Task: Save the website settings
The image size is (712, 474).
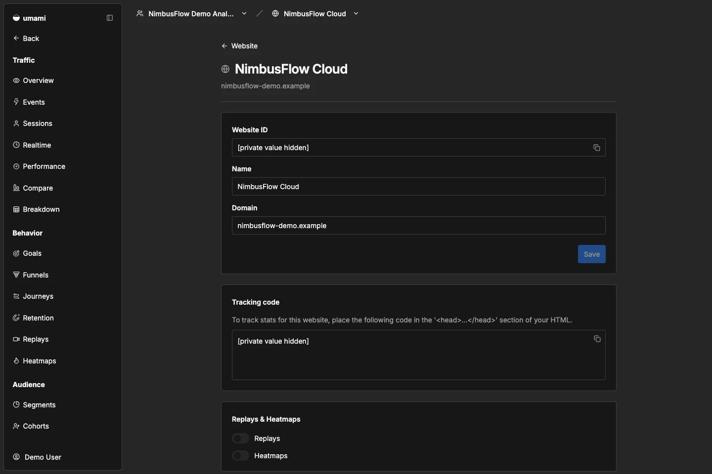Action: (592, 254)
